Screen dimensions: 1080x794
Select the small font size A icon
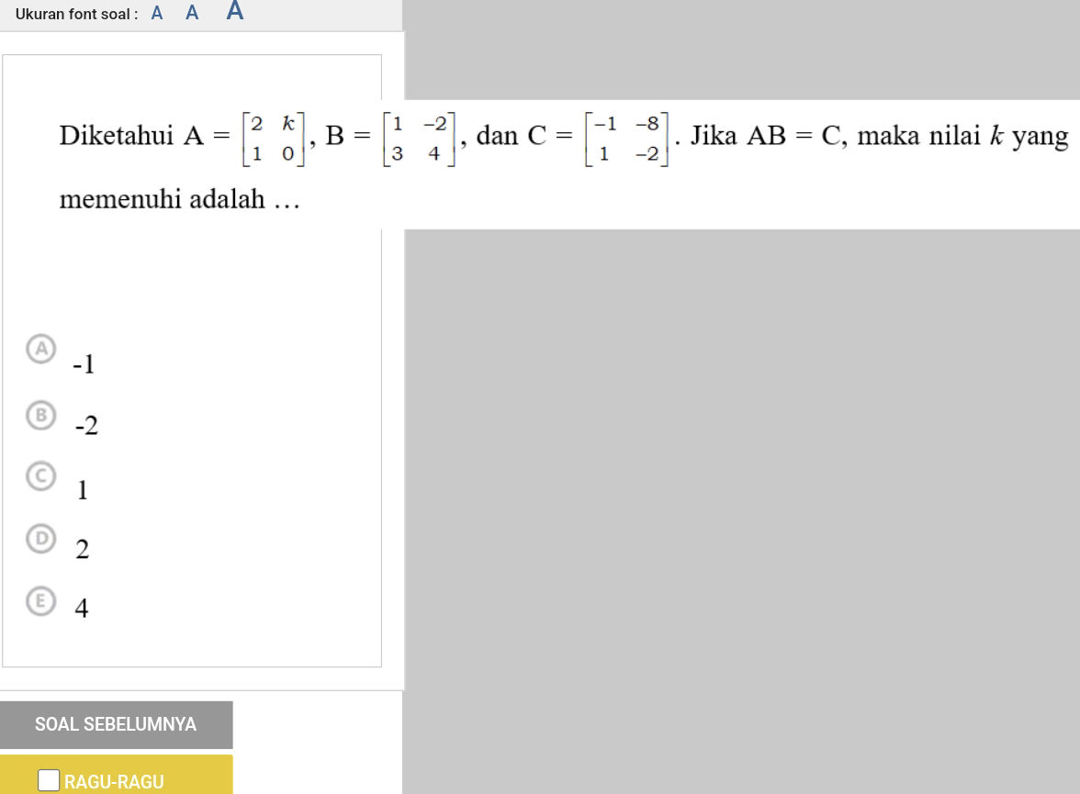click(x=156, y=13)
